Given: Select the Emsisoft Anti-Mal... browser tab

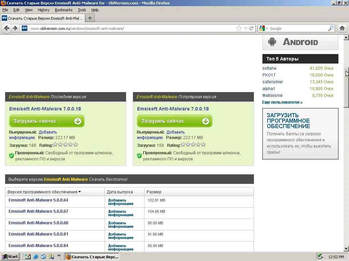Looking at the screenshot, I should point(43,18).
